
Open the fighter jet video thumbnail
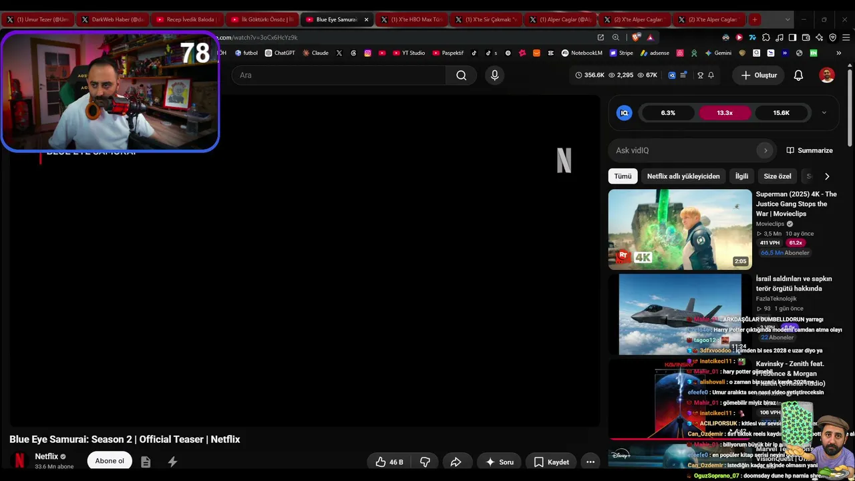coord(680,314)
